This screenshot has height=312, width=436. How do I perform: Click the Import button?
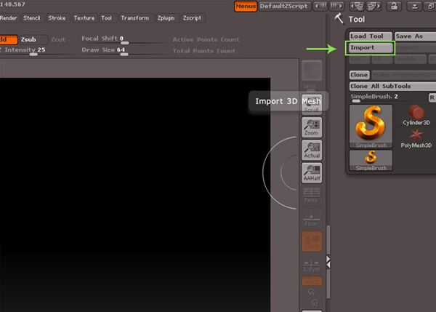[x=371, y=48]
